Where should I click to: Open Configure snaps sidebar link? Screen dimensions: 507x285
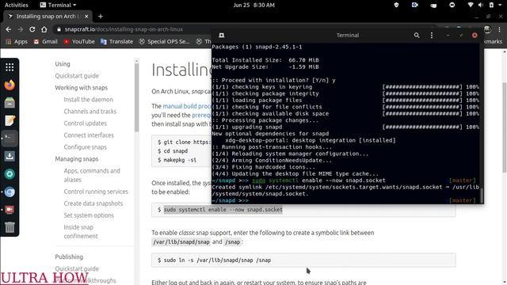[x=85, y=147]
